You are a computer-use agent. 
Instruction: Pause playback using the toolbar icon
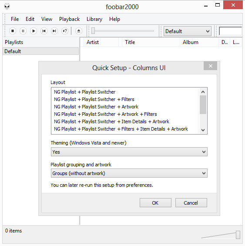click(23, 31)
